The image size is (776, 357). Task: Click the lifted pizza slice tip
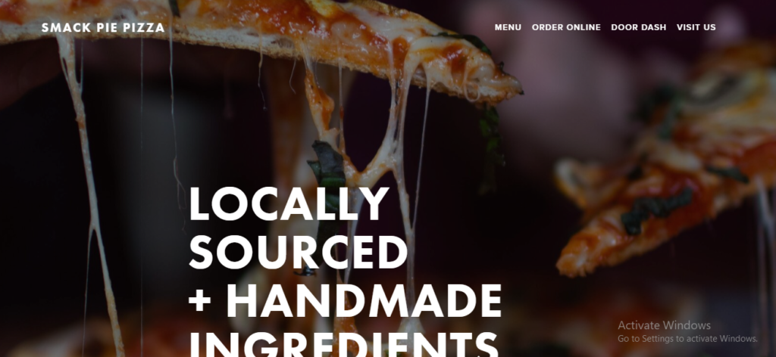[x=495, y=82]
